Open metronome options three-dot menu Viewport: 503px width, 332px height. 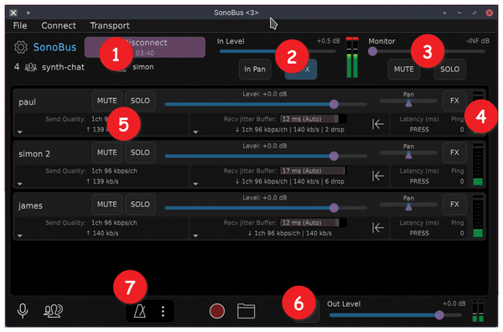(163, 311)
